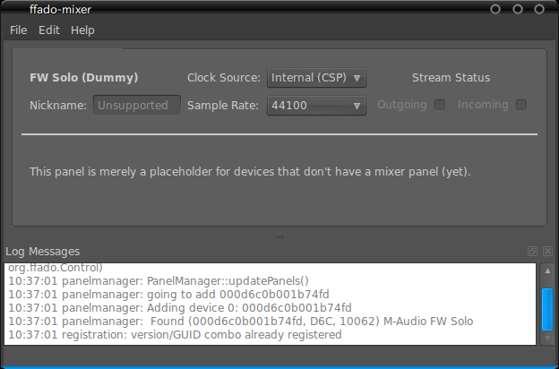
Task: Click the middle window title bar button
Action: click(x=518, y=9)
